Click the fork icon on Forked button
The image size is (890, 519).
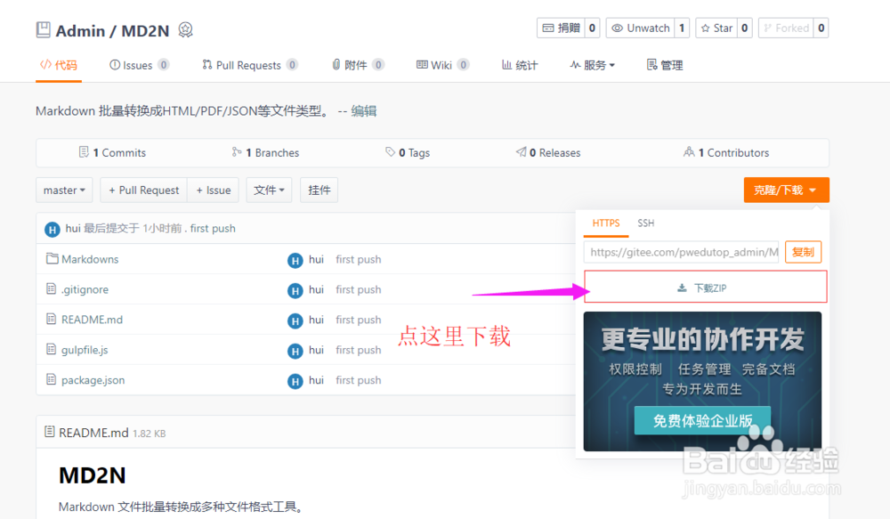point(767,28)
